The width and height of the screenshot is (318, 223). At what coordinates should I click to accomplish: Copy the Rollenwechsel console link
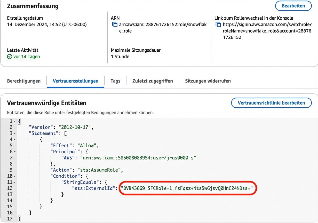pos(218,25)
